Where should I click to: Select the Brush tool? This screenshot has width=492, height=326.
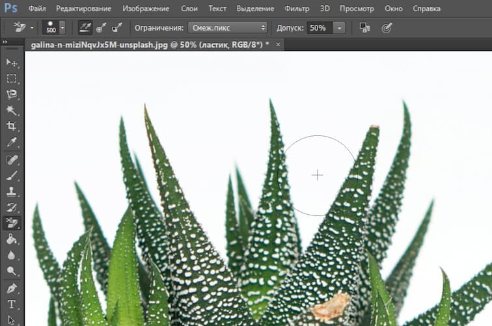click(x=12, y=176)
